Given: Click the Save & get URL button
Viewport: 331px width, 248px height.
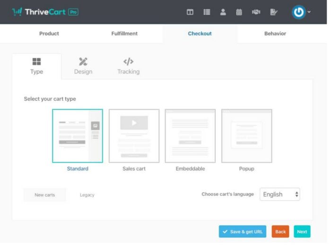Looking at the screenshot, I should point(242,231).
